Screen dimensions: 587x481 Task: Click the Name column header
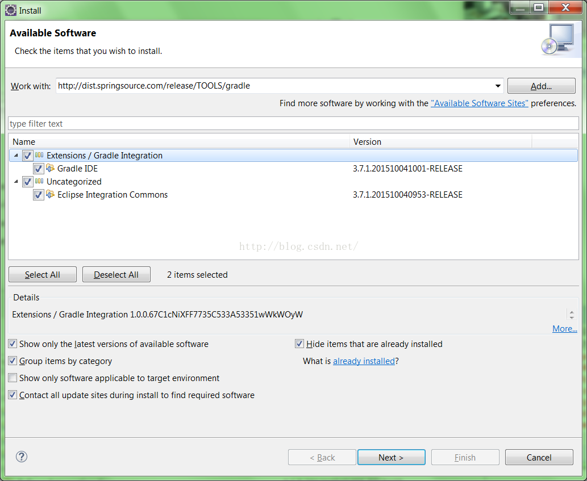coord(179,142)
